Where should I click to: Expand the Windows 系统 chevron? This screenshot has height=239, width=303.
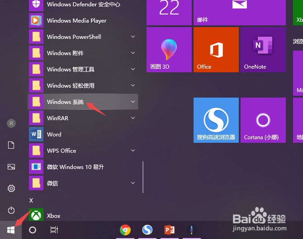[x=133, y=102]
